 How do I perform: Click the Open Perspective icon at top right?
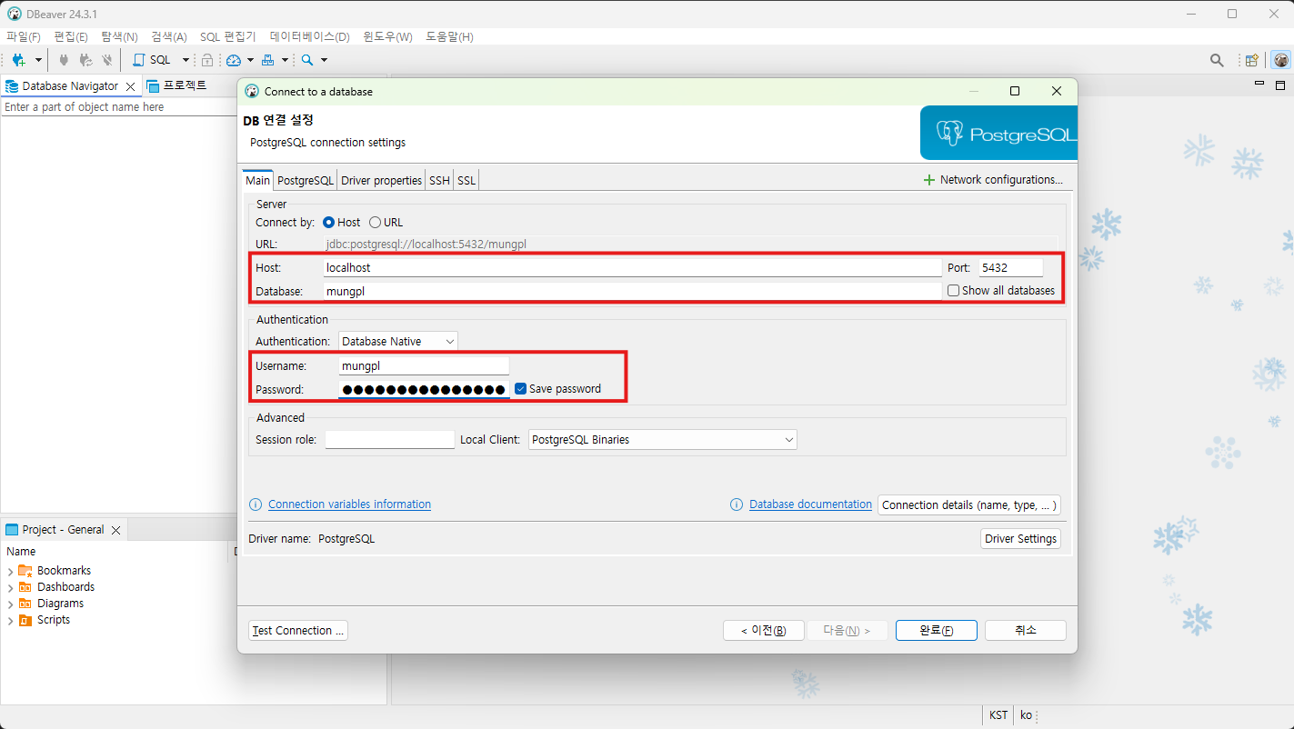1252,60
